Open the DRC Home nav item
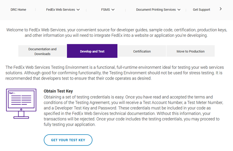The image size is (233, 151). pyautogui.click(x=18, y=10)
